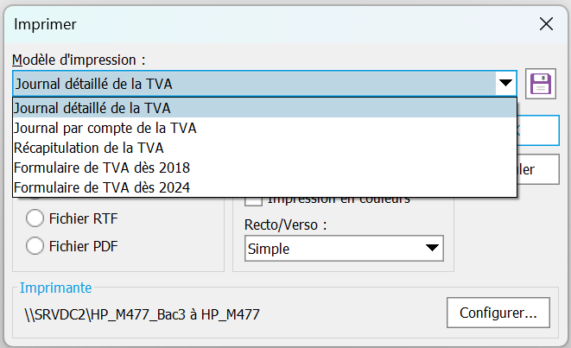The height and width of the screenshot is (348, 571).
Task: Enable the Impression en couleurs checkbox
Action: 253,200
